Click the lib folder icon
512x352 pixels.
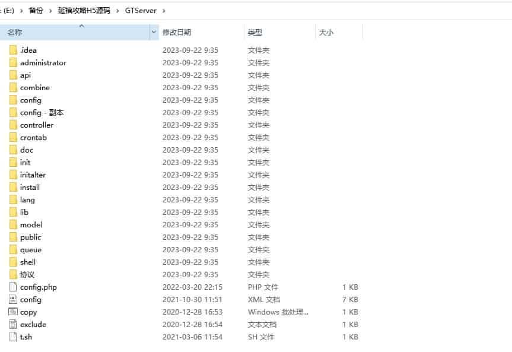(13, 212)
